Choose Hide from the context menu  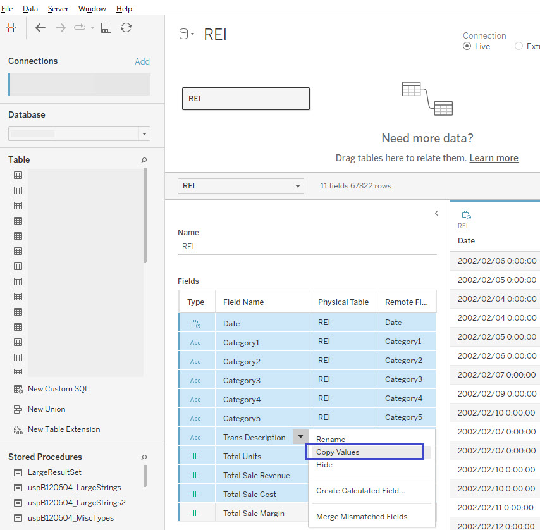[x=372, y=465]
